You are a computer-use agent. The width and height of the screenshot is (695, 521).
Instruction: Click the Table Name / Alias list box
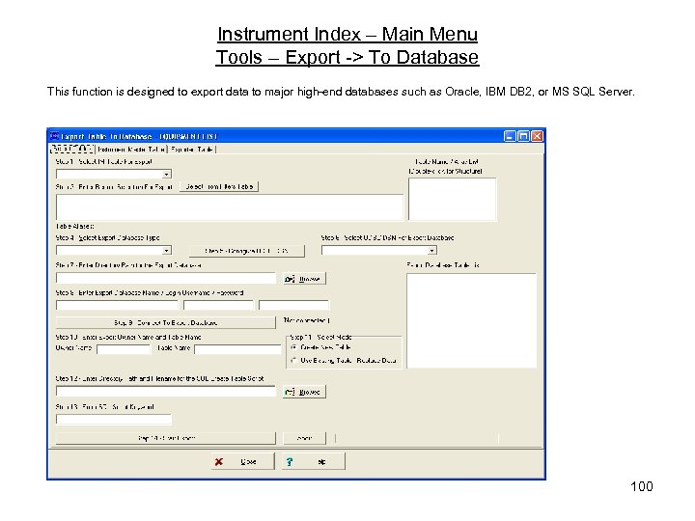point(452,200)
